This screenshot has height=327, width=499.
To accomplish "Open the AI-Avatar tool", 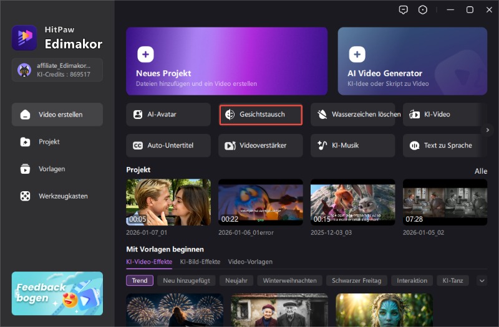I will click(x=168, y=115).
